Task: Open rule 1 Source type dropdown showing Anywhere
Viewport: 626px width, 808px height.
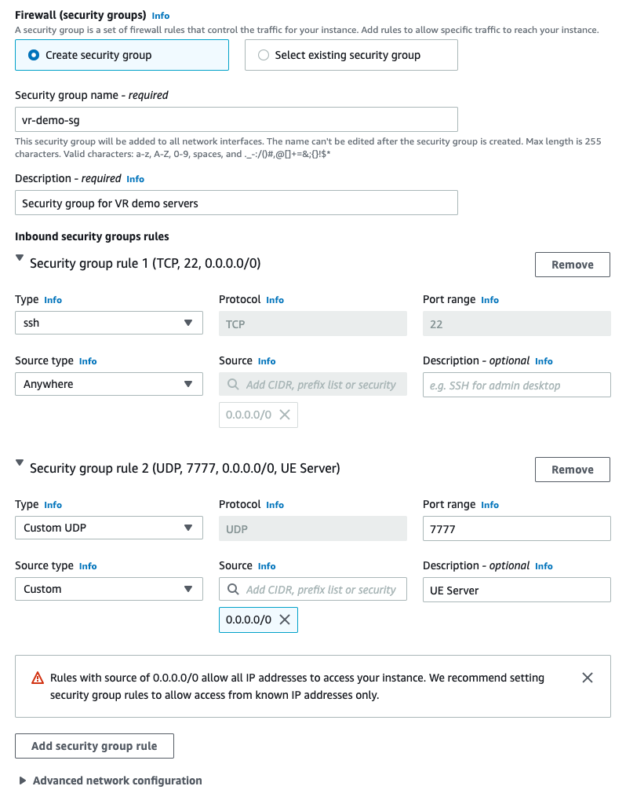Action: [x=109, y=384]
